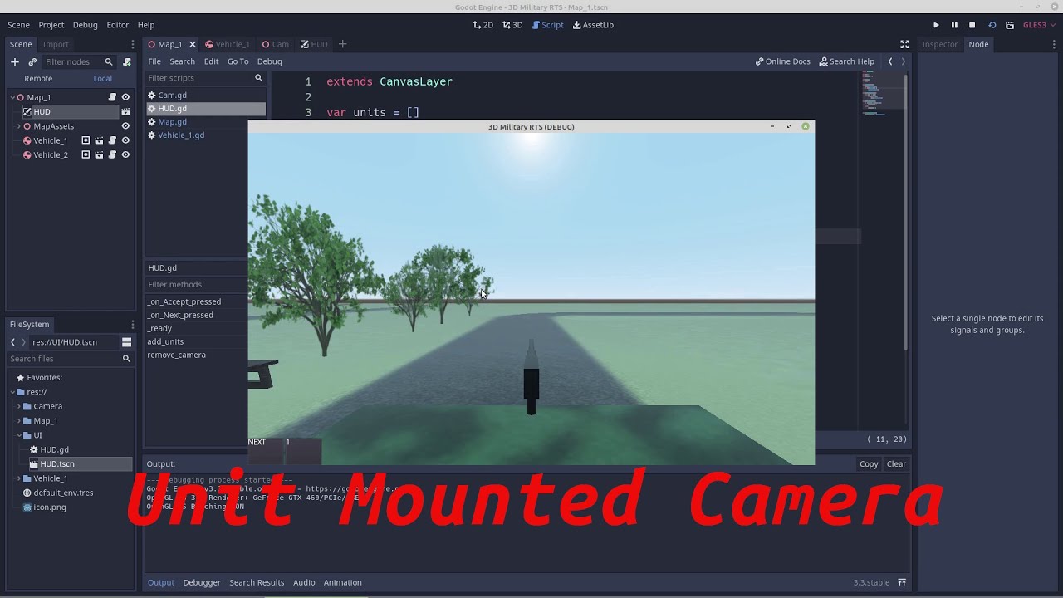This screenshot has width=1063, height=598.
Task: Open the Editor menu
Action: 117,25
